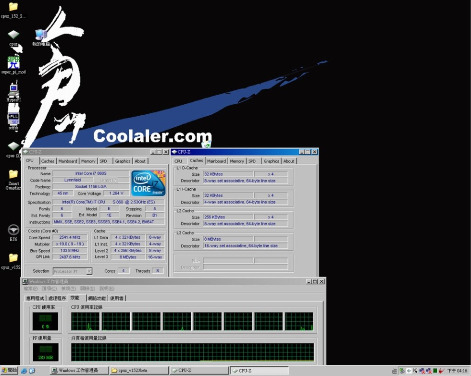Click Task Manager title bar computer icon

[x=25, y=281]
